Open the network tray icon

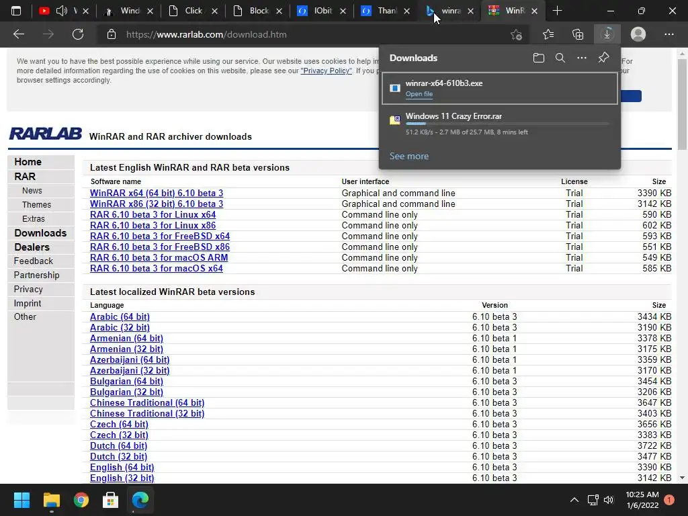(593, 500)
